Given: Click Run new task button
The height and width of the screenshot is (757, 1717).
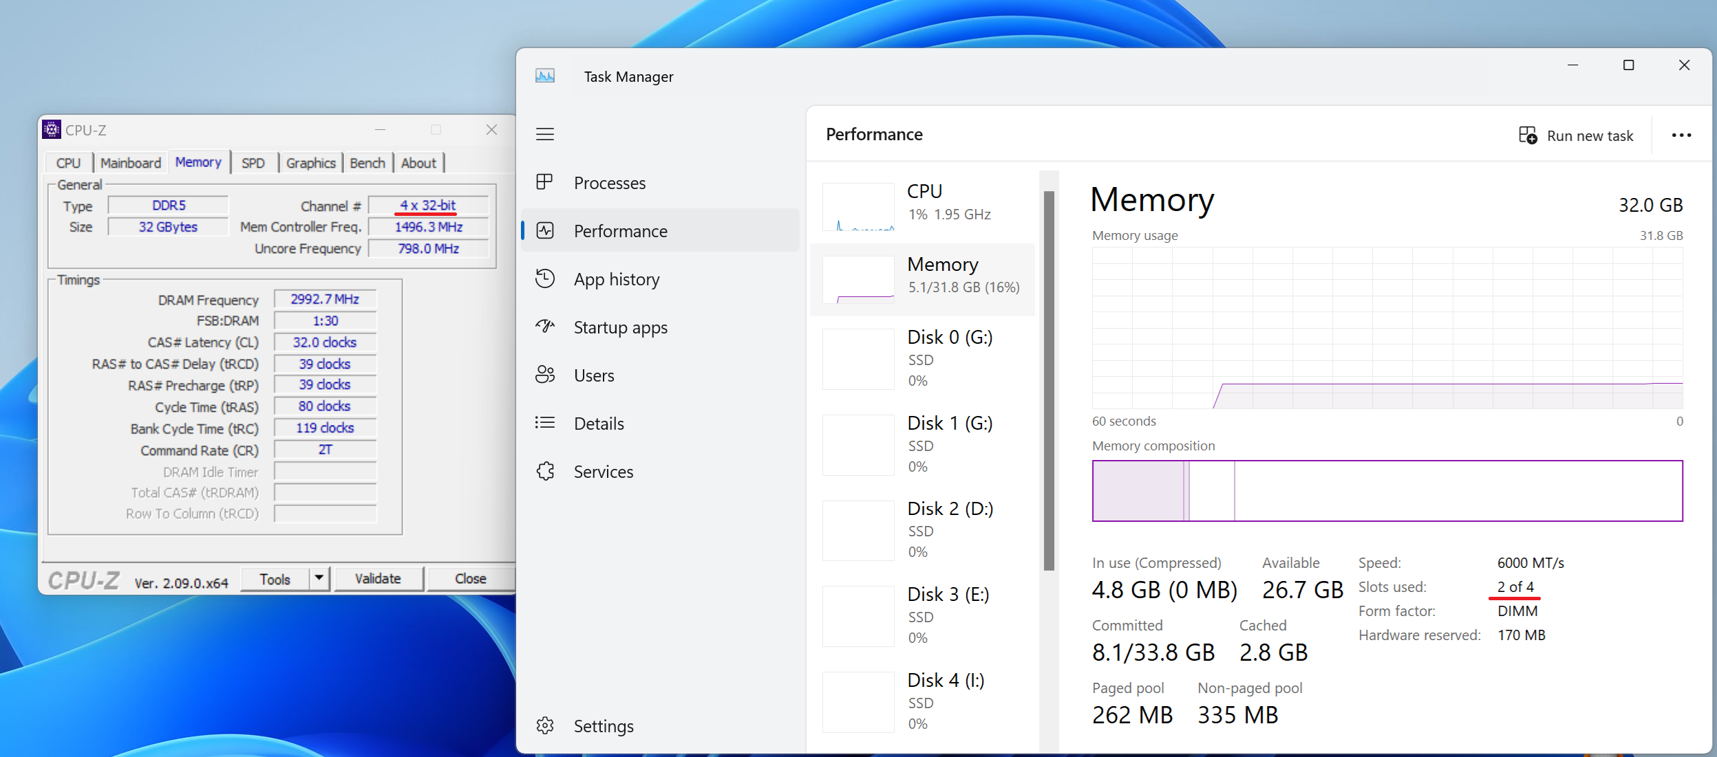Looking at the screenshot, I should 1576,135.
